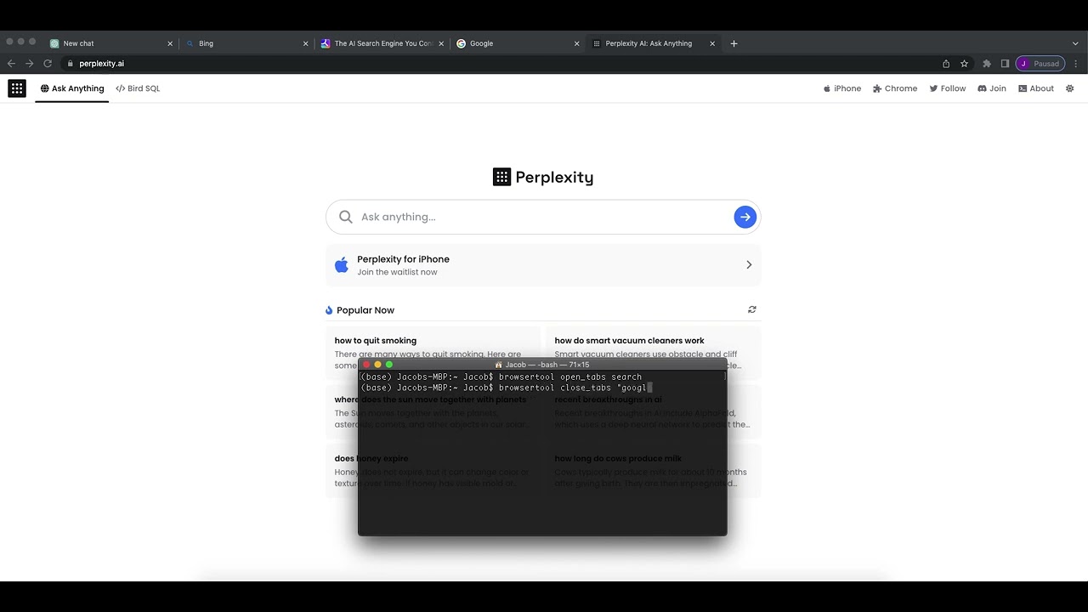This screenshot has width=1088, height=612.
Task: Open the Perplexity for iPhone banner
Action: point(543,265)
